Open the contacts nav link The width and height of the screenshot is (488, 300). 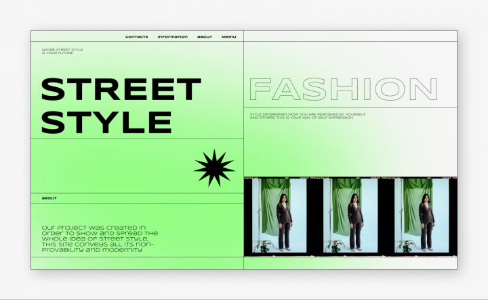(137, 36)
